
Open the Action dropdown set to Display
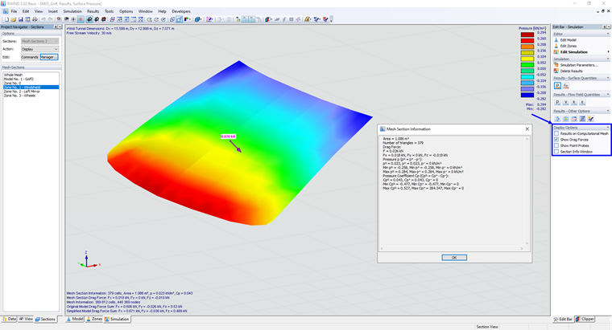tap(39, 49)
